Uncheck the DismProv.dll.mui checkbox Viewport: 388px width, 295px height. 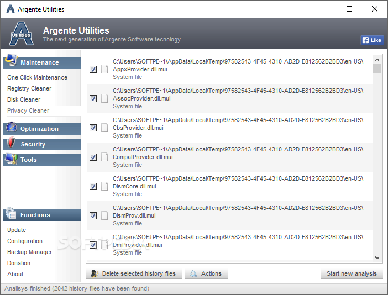pos(93,215)
